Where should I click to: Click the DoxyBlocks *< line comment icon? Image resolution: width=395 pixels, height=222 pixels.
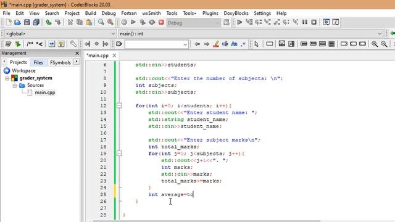(39, 44)
